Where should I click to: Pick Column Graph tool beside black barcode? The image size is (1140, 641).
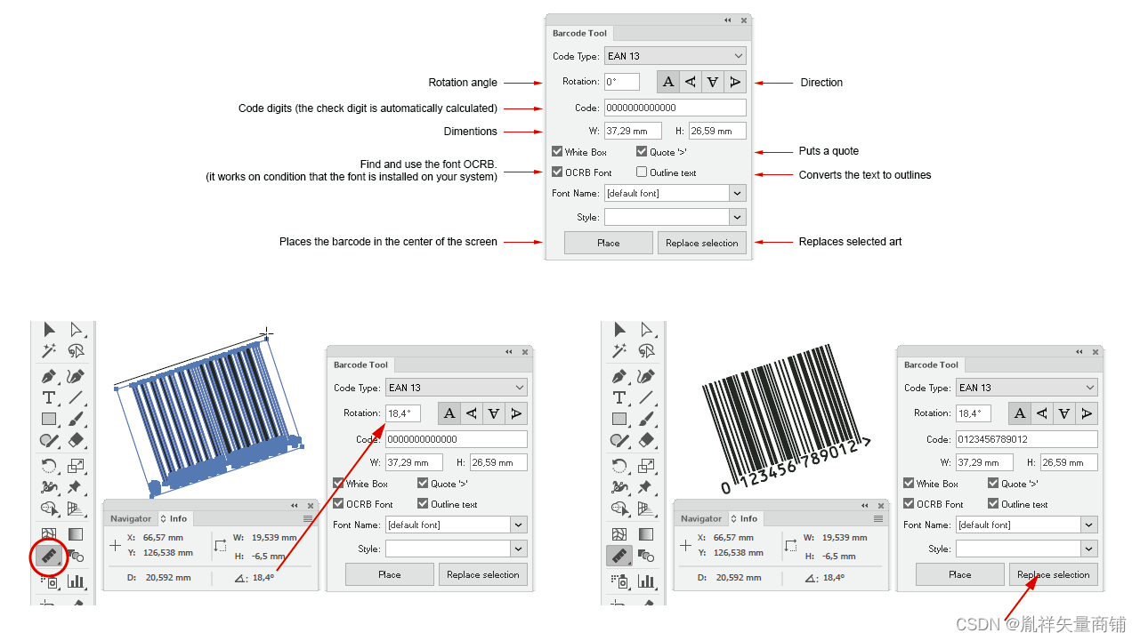pos(646,581)
